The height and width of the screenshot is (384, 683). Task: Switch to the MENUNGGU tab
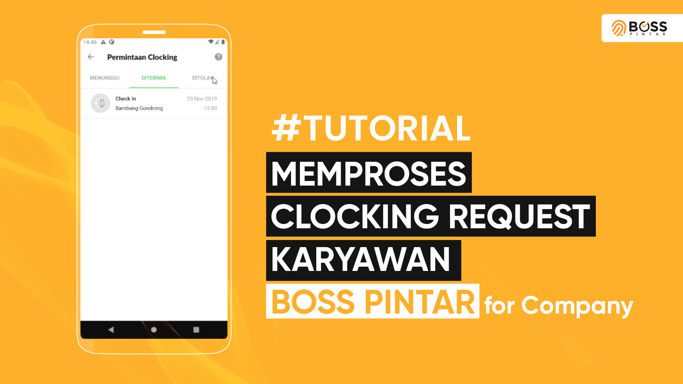[104, 78]
